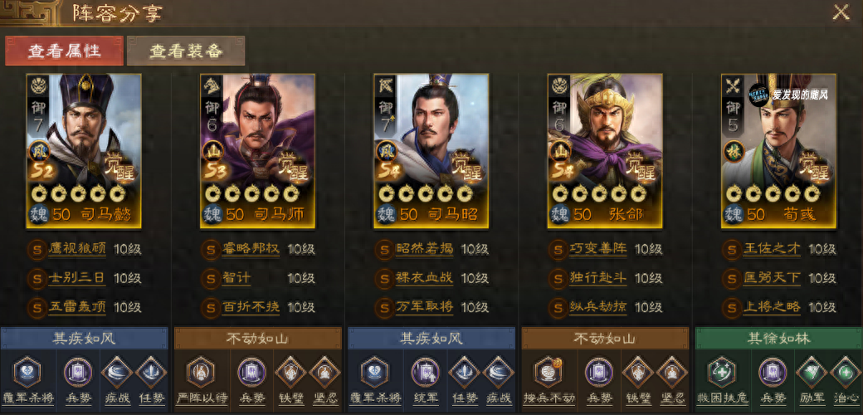
Task: Select the 司马懿 general card
Action: pyautogui.click(x=84, y=151)
